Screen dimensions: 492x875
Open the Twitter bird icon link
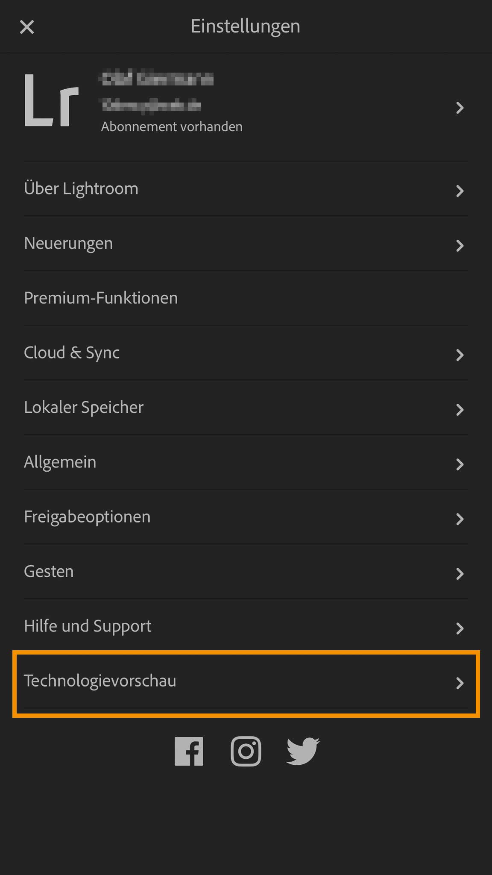(x=303, y=751)
